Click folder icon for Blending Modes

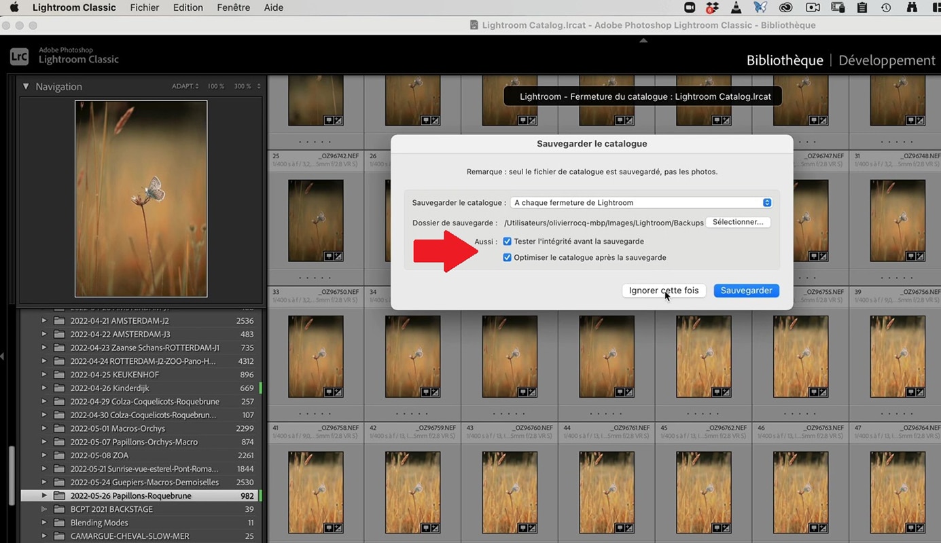tap(59, 523)
